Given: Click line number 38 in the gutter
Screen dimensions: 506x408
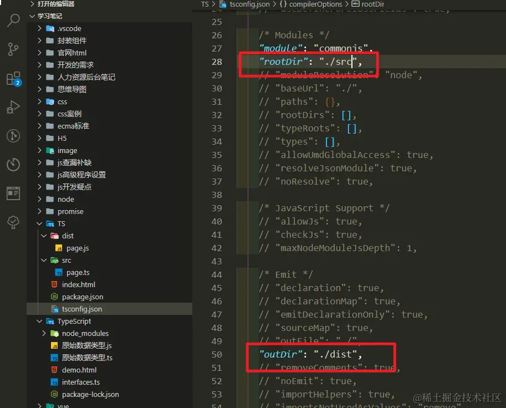Looking at the screenshot, I should (217, 195).
